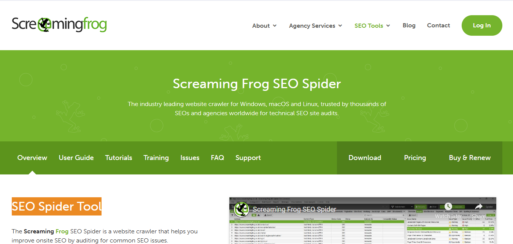
Task: Open the Pricing page
Action: 415,158
